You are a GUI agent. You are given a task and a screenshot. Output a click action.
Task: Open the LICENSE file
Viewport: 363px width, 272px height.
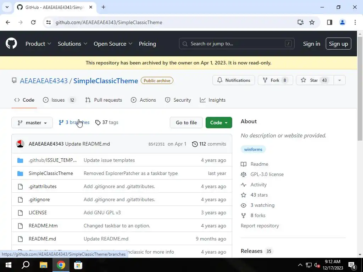pos(38,212)
